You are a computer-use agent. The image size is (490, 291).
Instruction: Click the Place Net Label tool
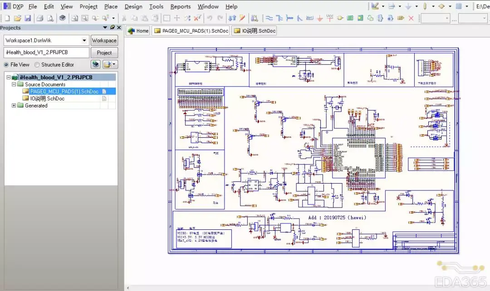(x=309, y=18)
